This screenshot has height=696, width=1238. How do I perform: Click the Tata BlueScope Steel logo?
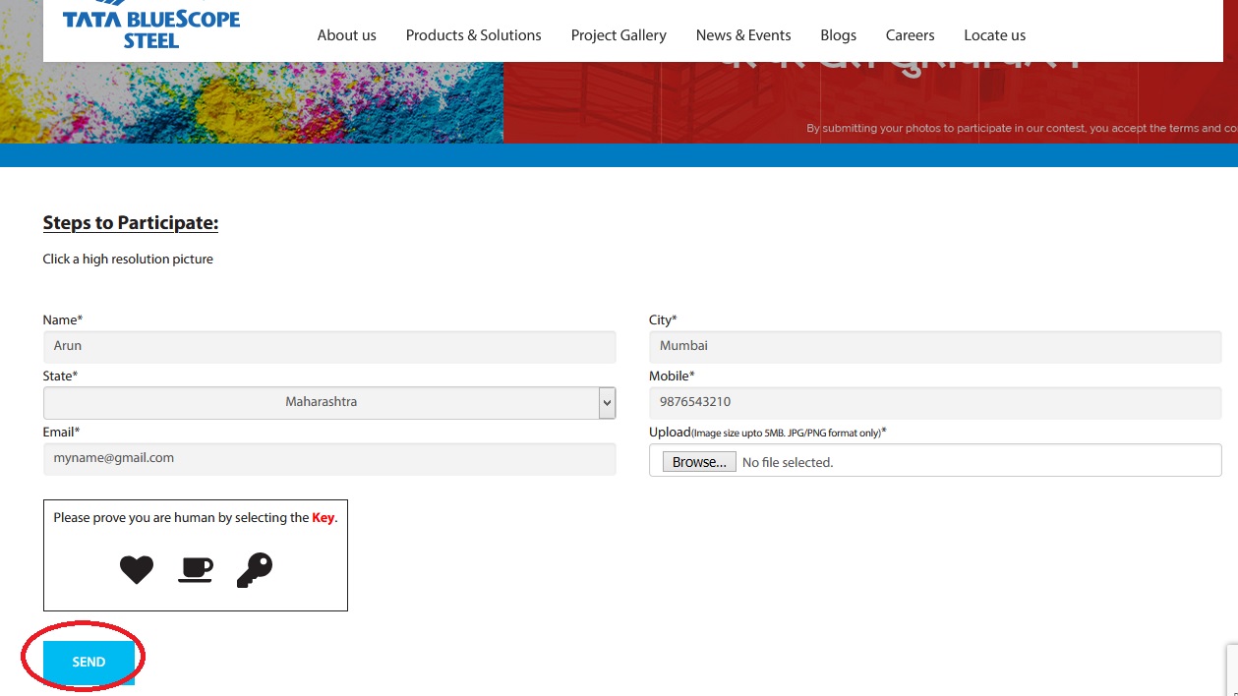pos(151,29)
